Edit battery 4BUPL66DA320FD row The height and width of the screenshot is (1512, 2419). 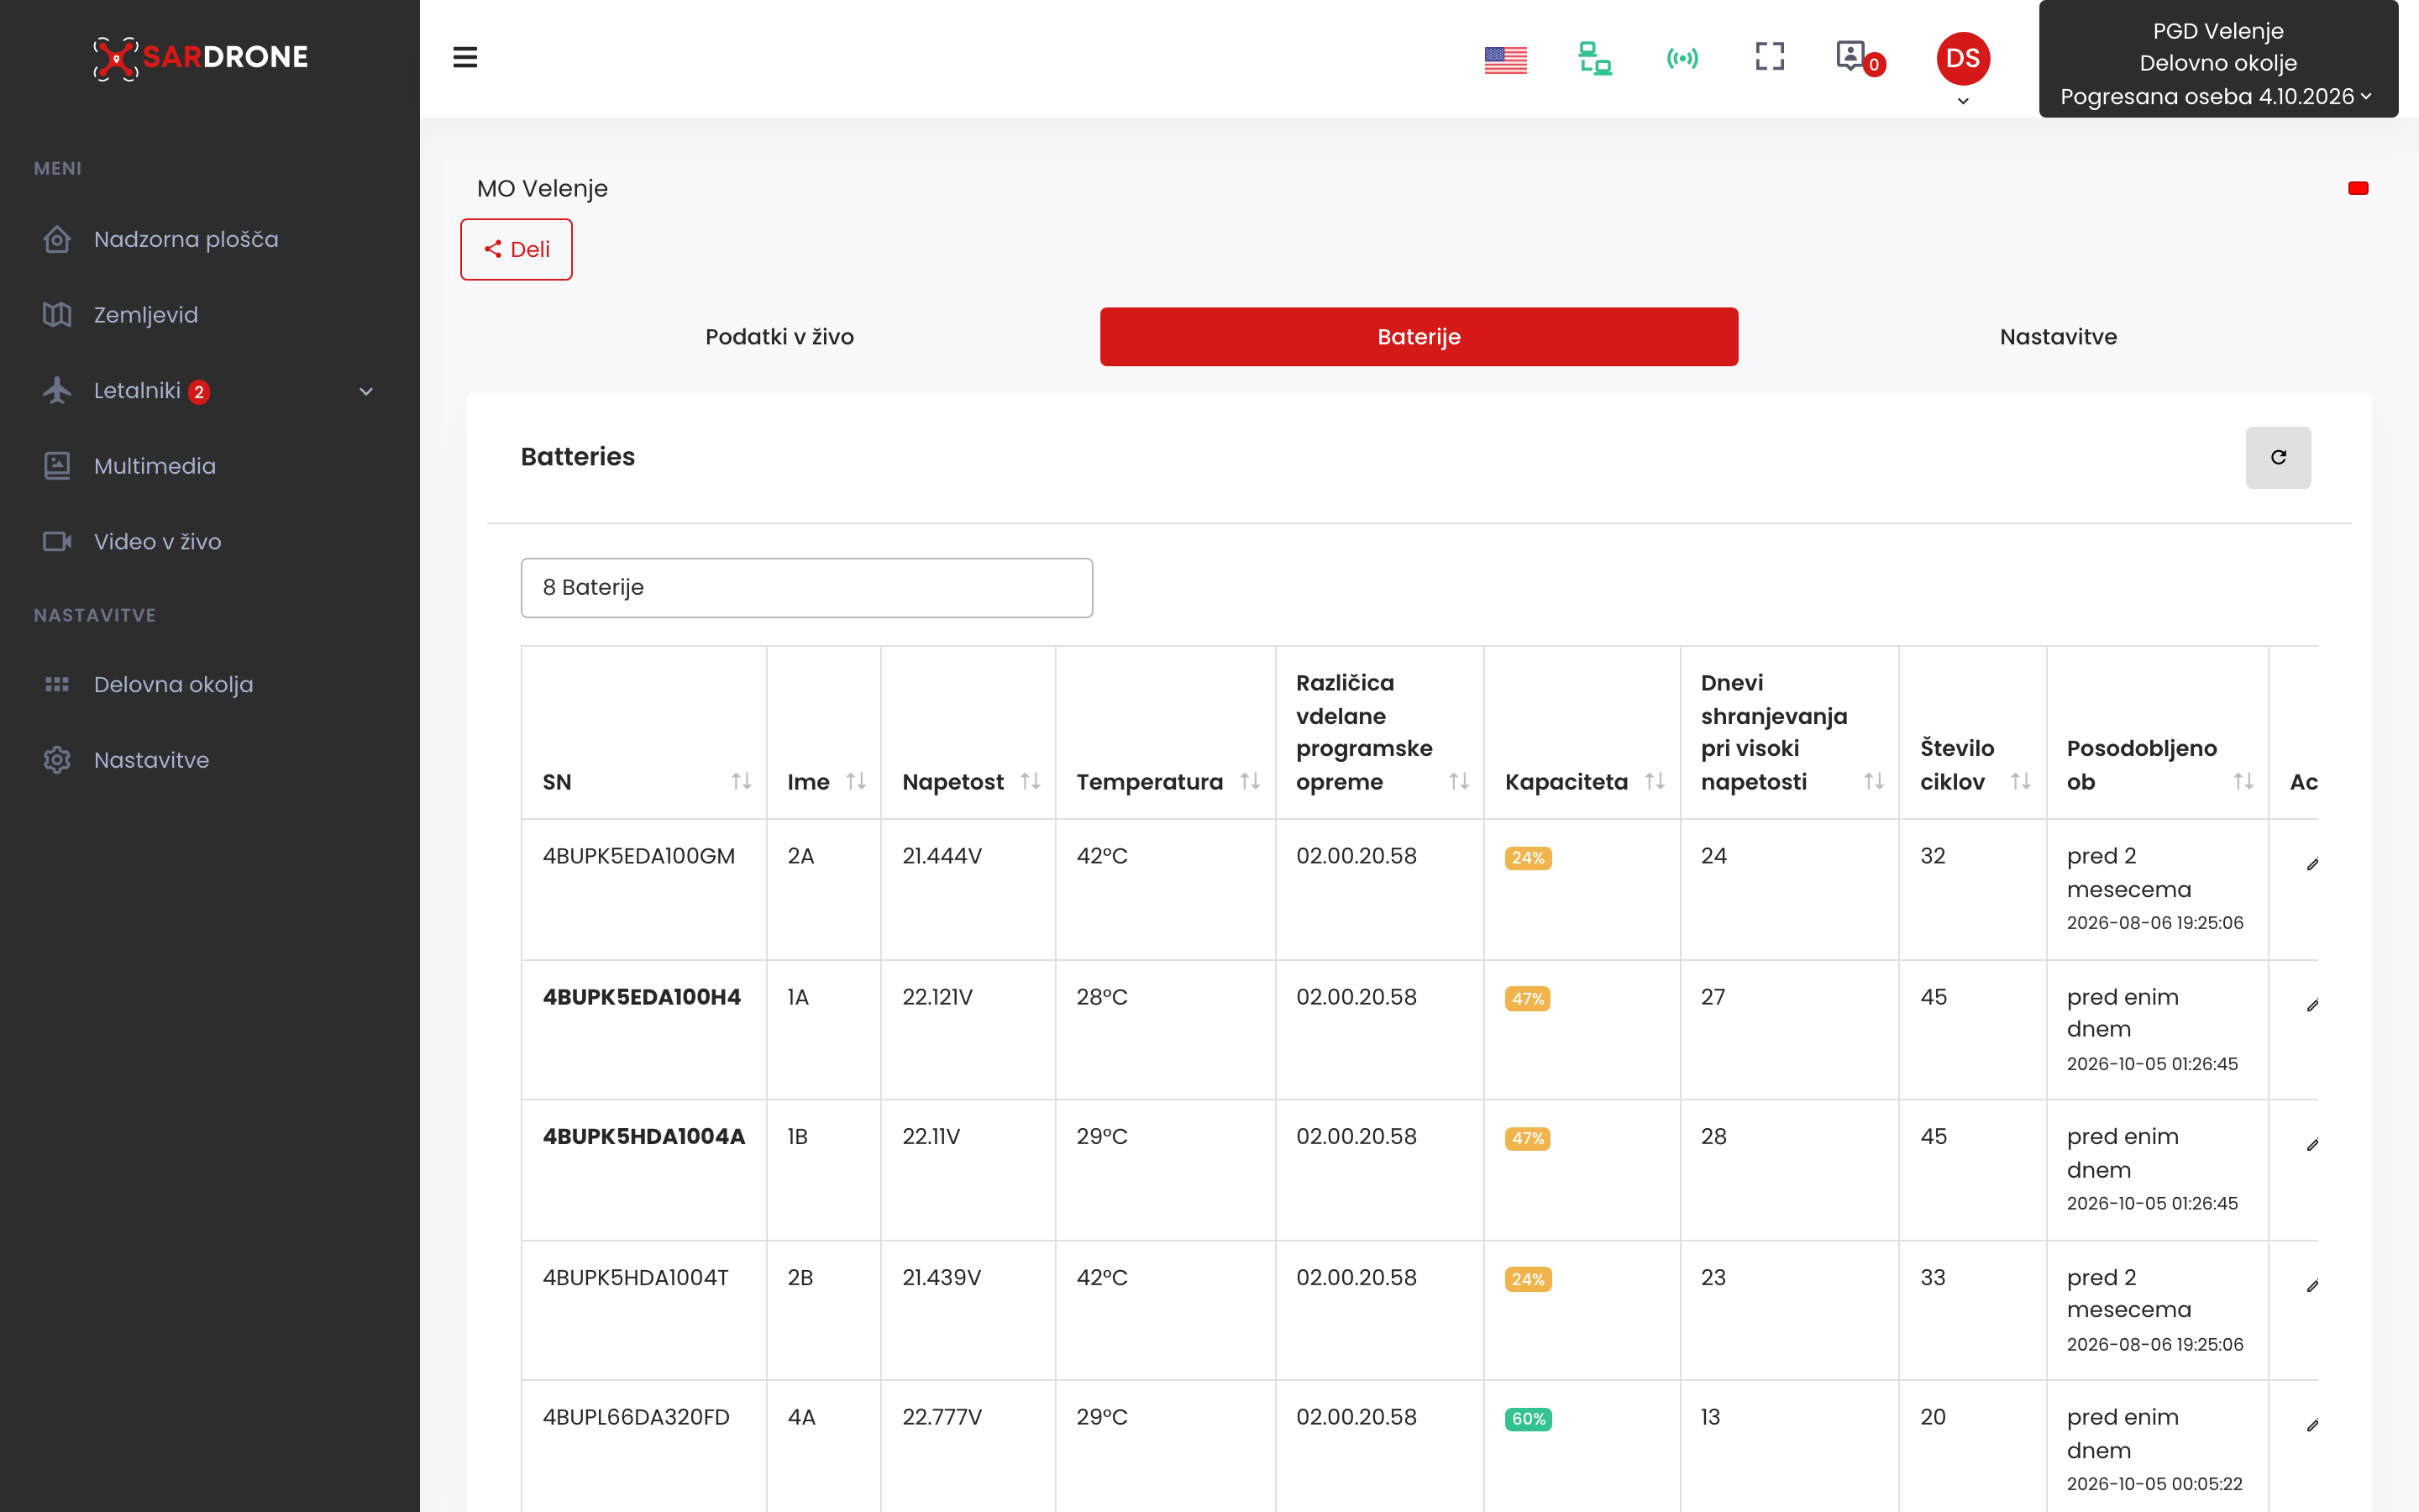point(2312,1426)
